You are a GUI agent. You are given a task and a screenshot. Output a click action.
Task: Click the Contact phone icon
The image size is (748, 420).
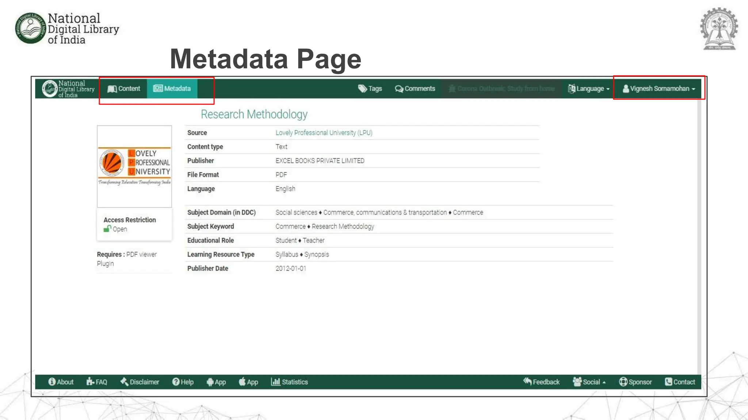coord(668,382)
